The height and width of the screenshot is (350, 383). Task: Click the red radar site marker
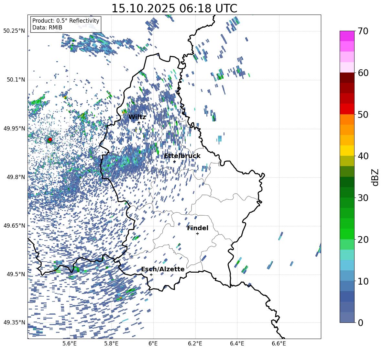click(50, 139)
